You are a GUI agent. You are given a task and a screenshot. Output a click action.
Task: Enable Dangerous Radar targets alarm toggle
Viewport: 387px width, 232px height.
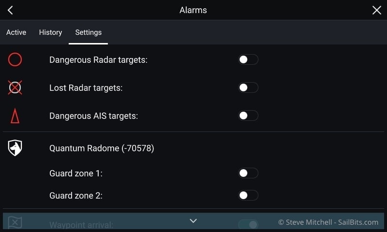coord(248,59)
